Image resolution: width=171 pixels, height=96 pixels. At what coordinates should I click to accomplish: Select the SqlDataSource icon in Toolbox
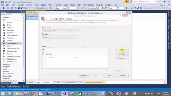(x=4, y=59)
